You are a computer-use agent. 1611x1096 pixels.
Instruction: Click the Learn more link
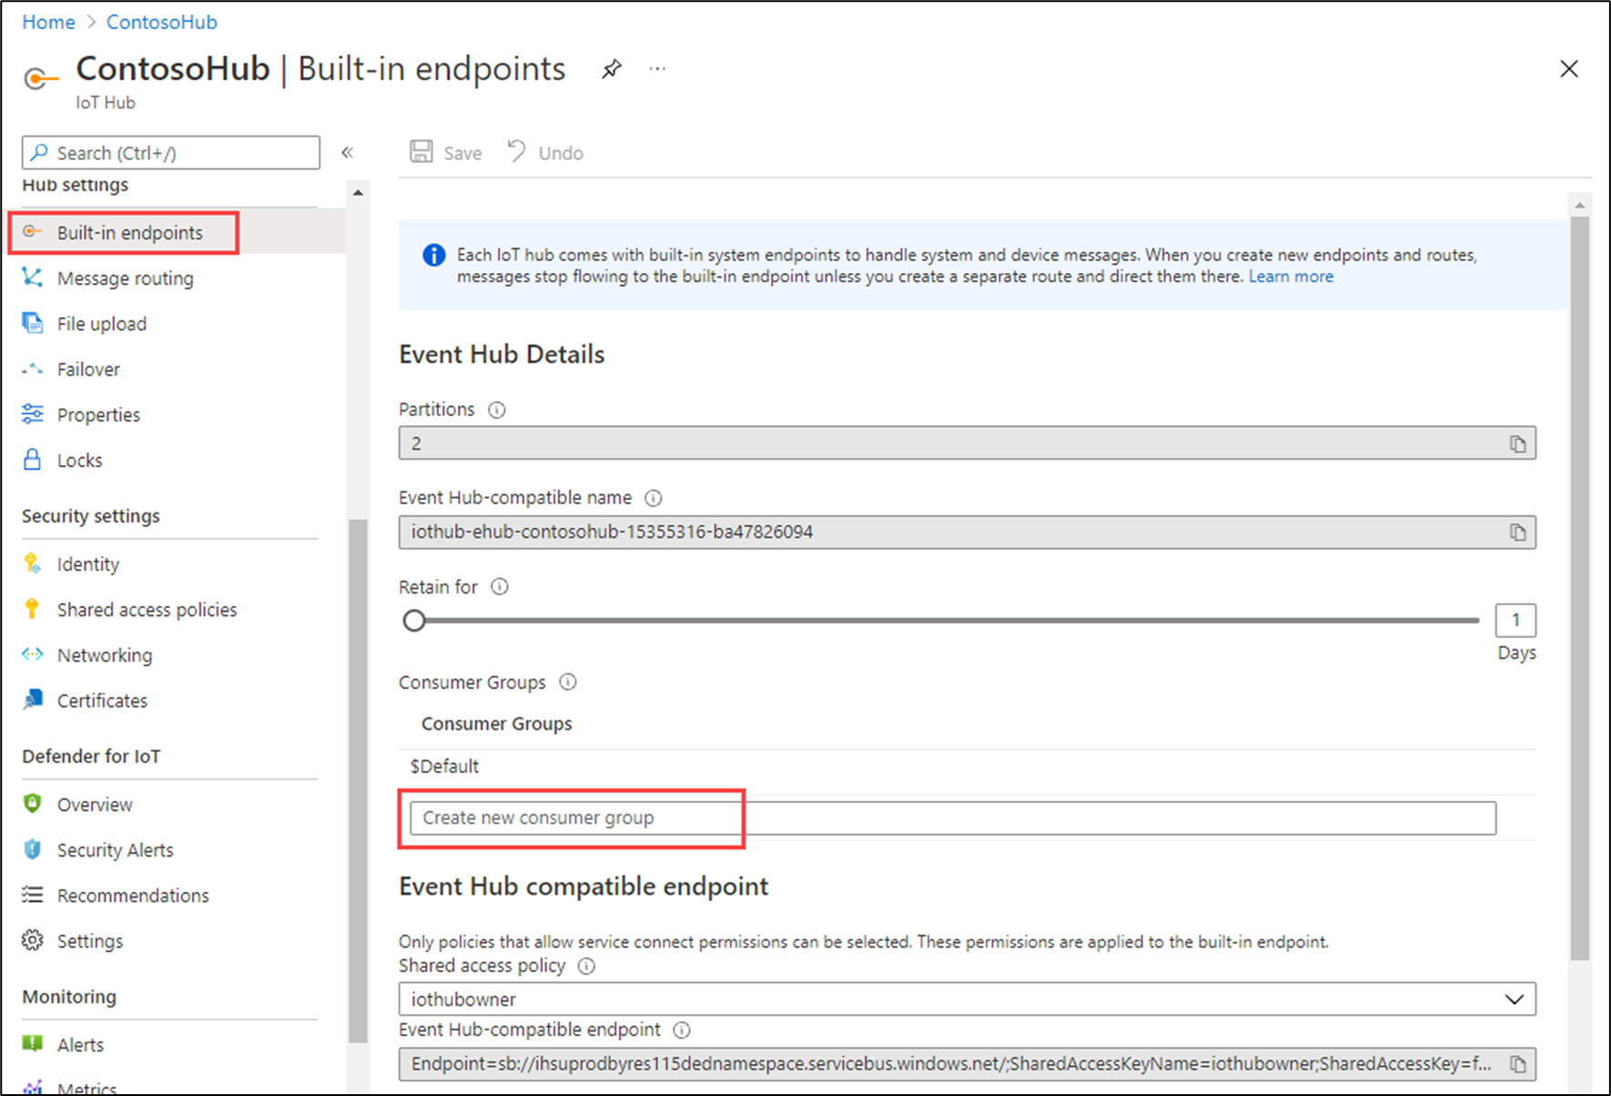coord(1291,276)
